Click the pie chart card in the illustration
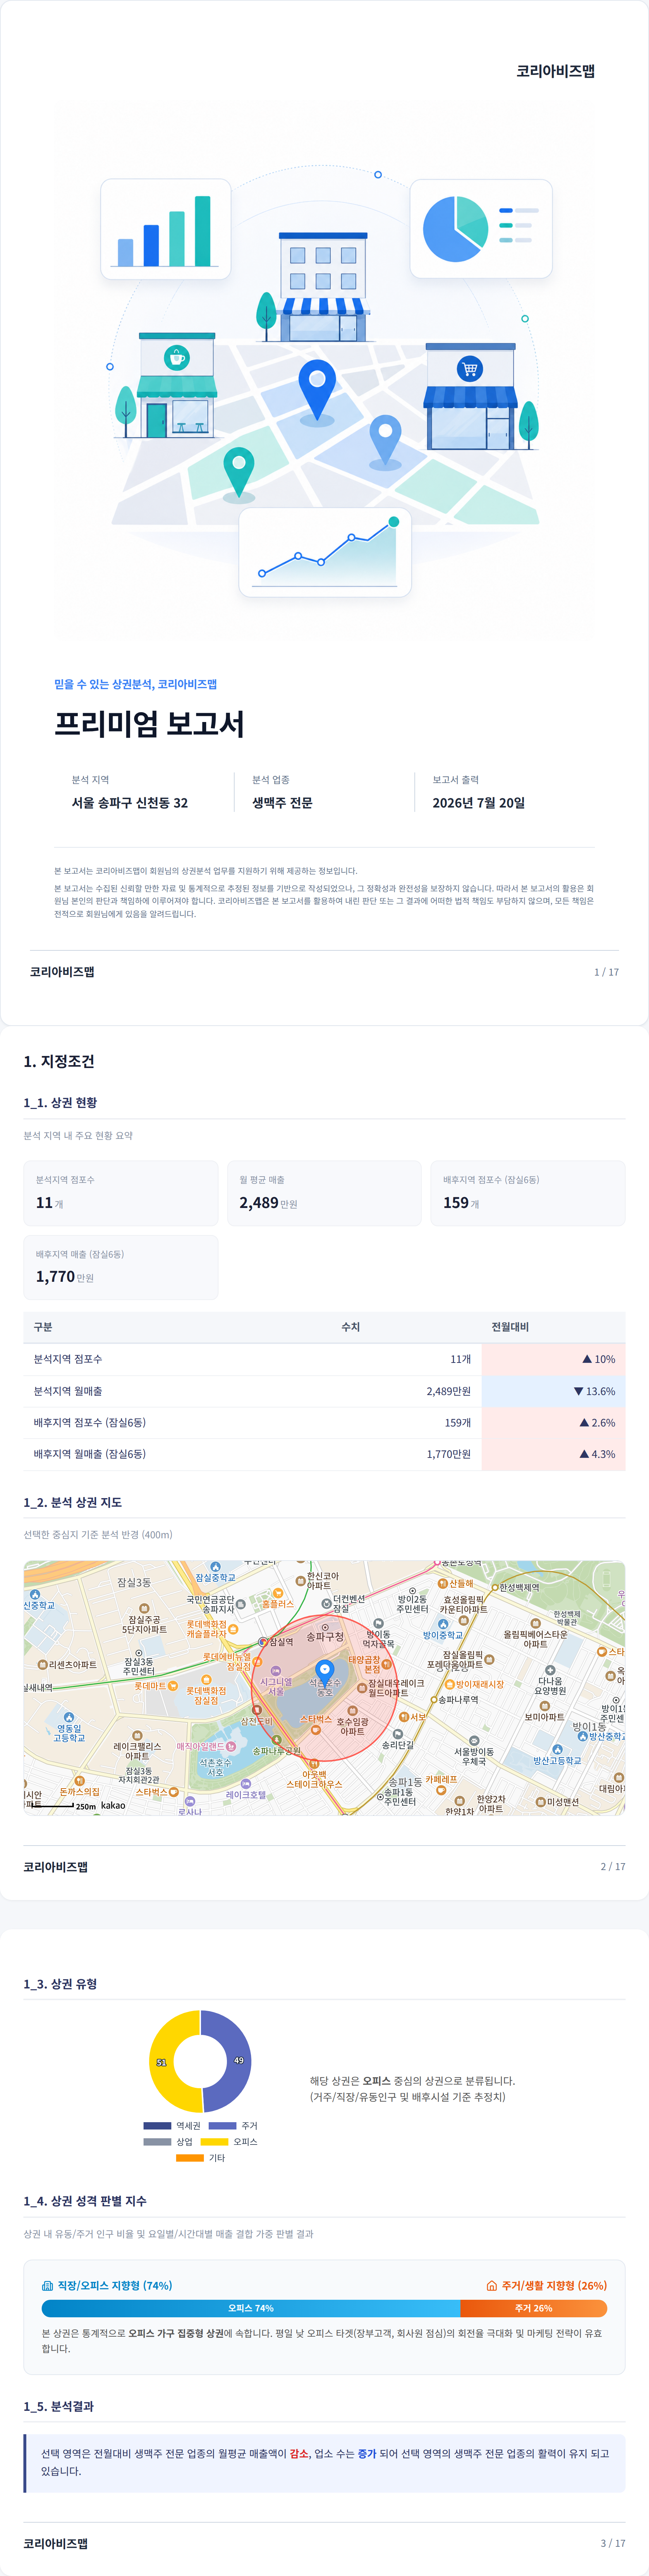This screenshot has width=649, height=2576. coord(481,229)
